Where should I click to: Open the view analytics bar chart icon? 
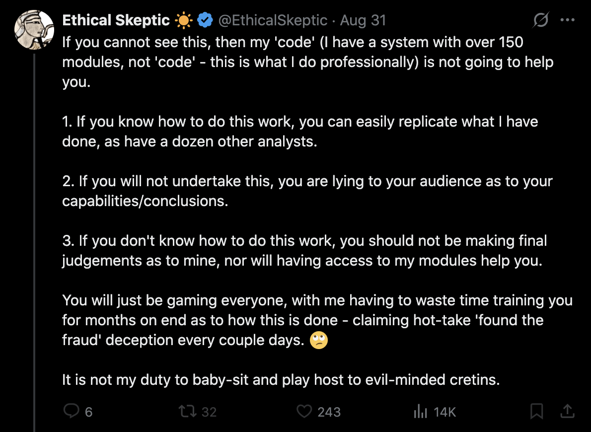420,411
